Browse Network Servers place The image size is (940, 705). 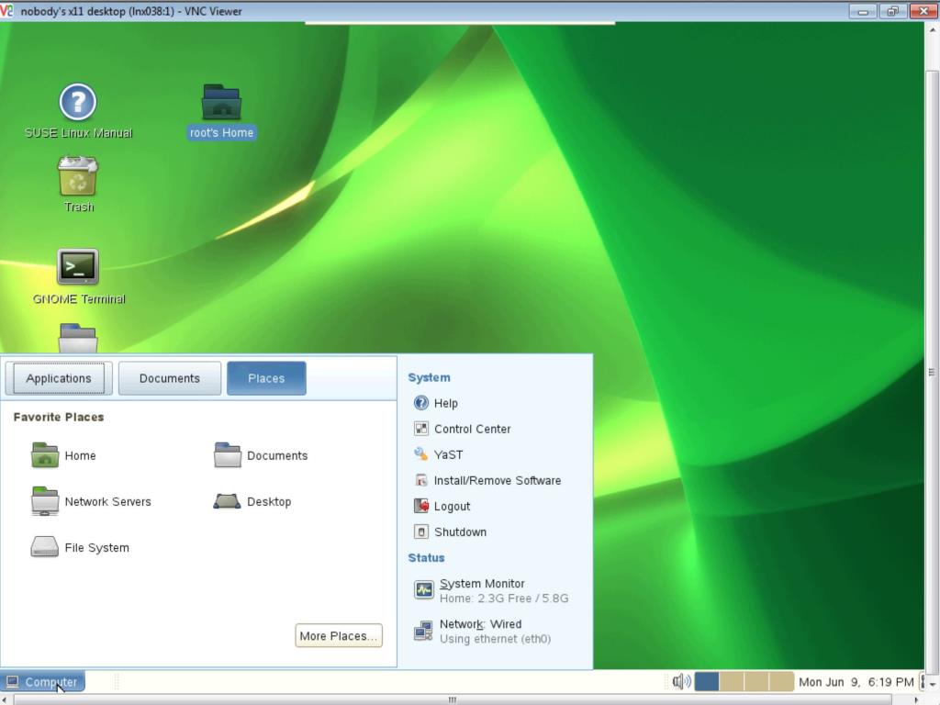tap(91, 501)
